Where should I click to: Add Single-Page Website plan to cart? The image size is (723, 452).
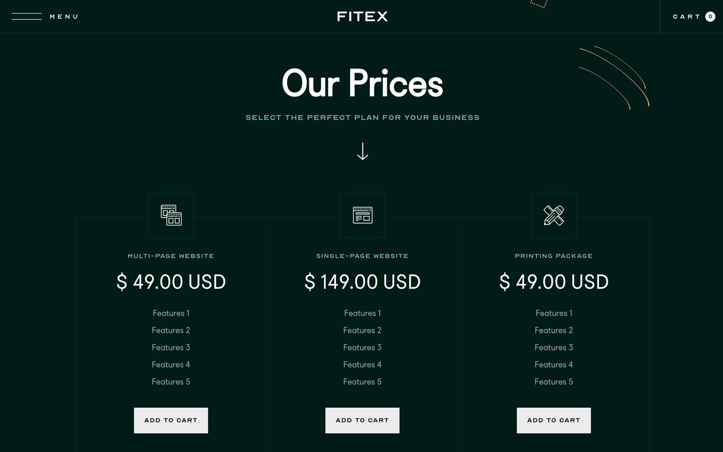coord(362,420)
